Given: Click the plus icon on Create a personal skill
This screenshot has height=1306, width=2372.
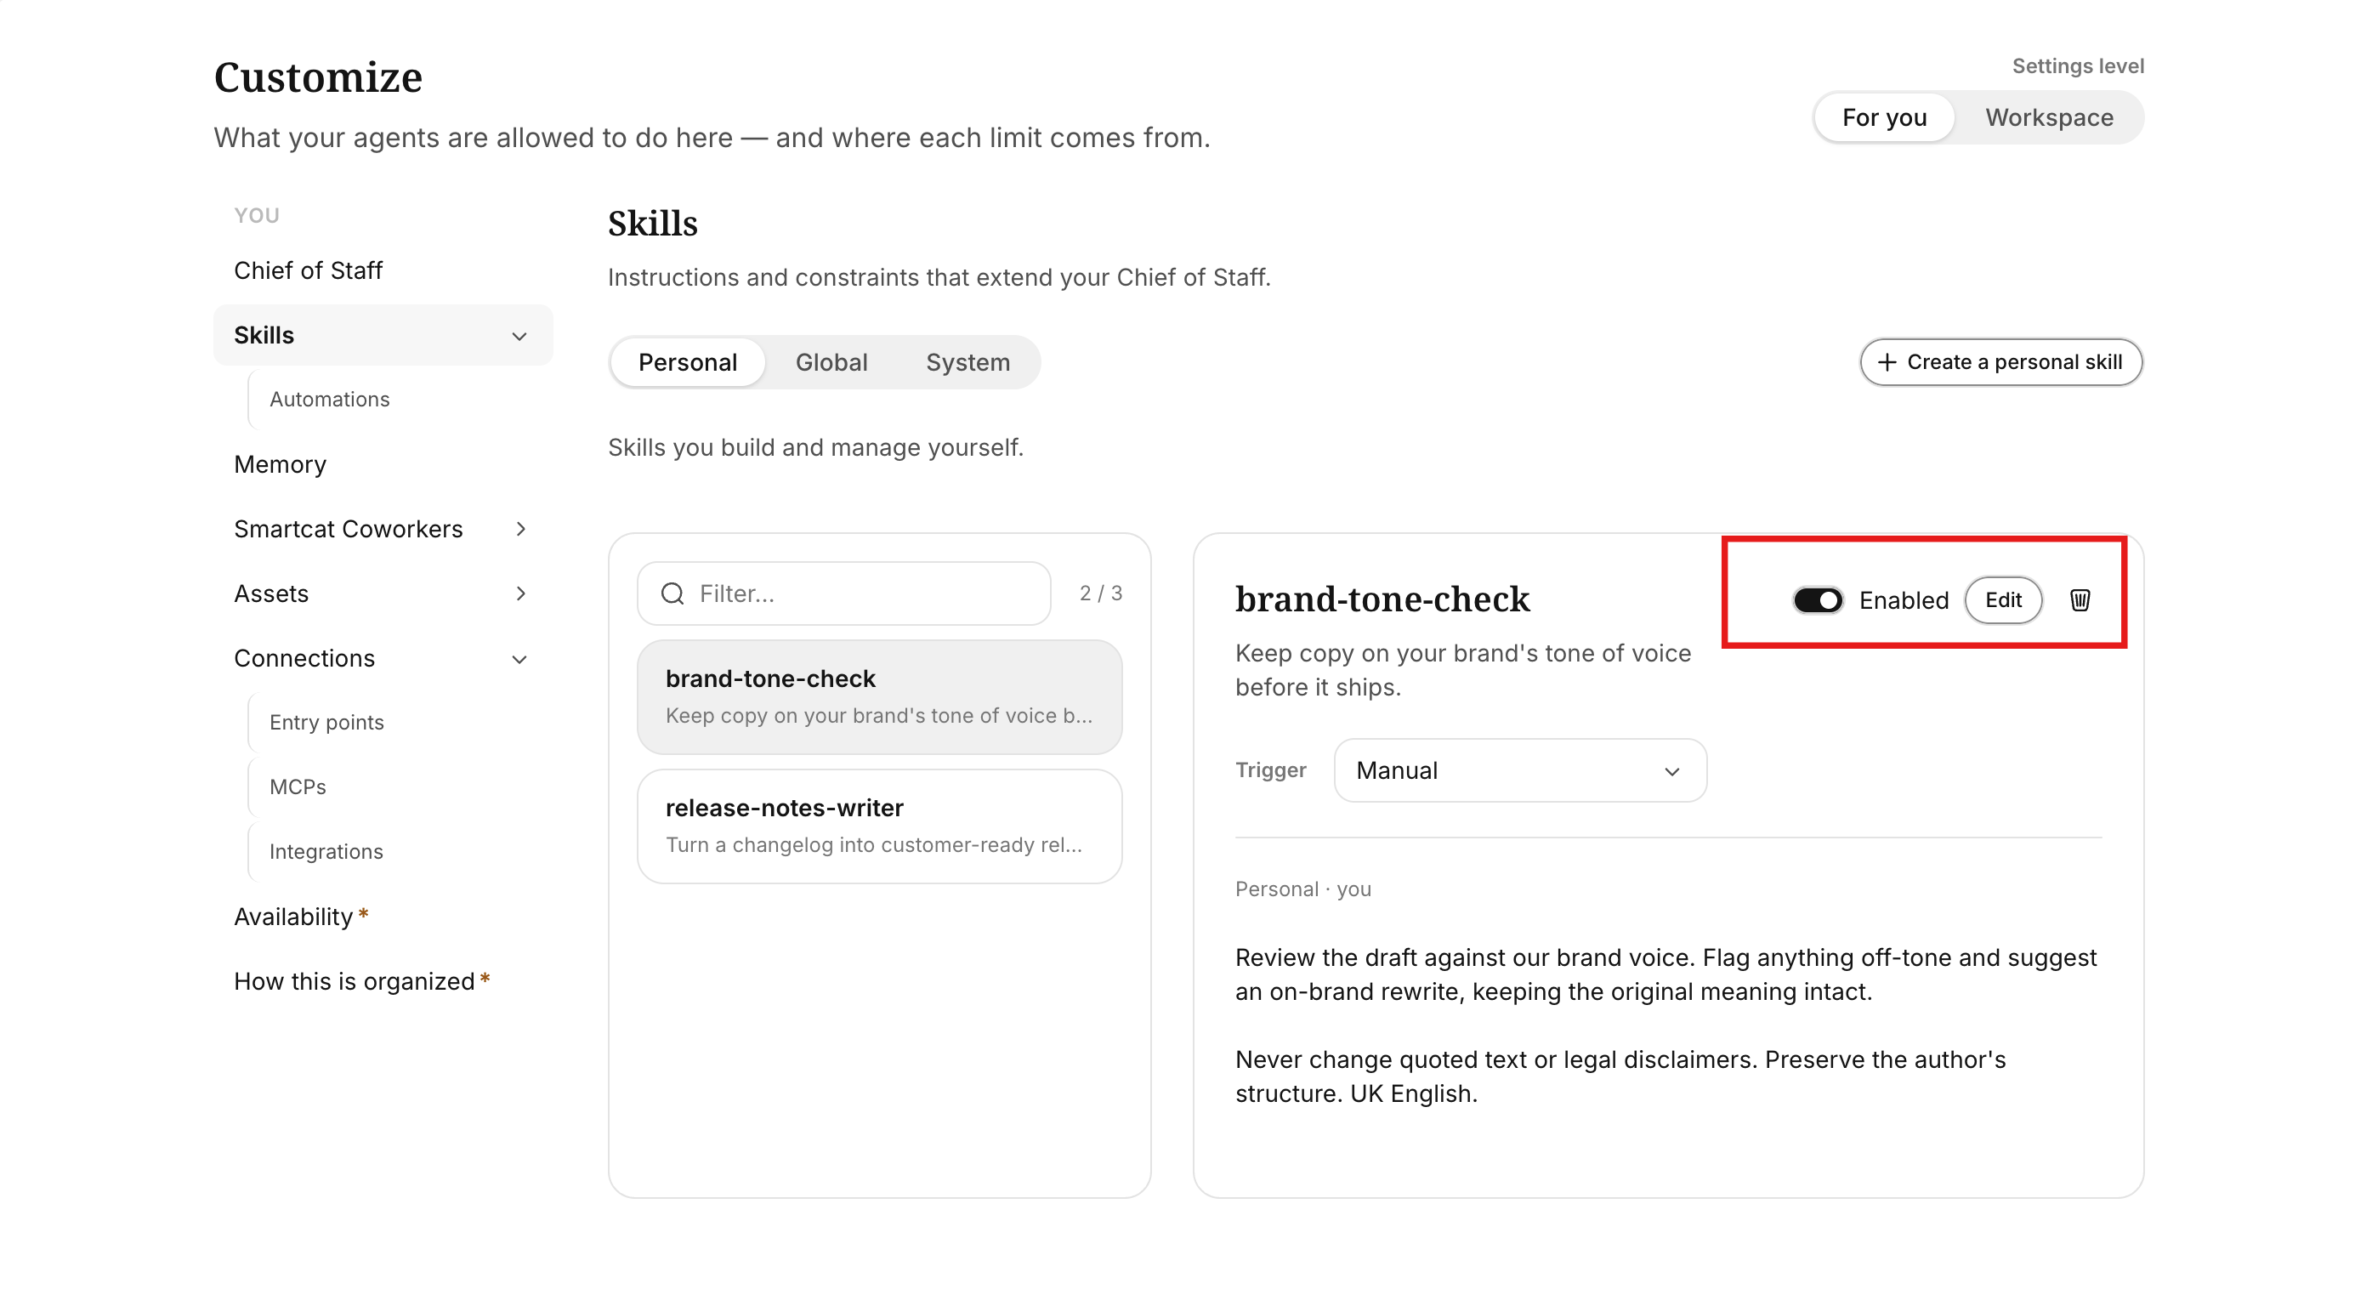Looking at the screenshot, I should click(1887, 362).
